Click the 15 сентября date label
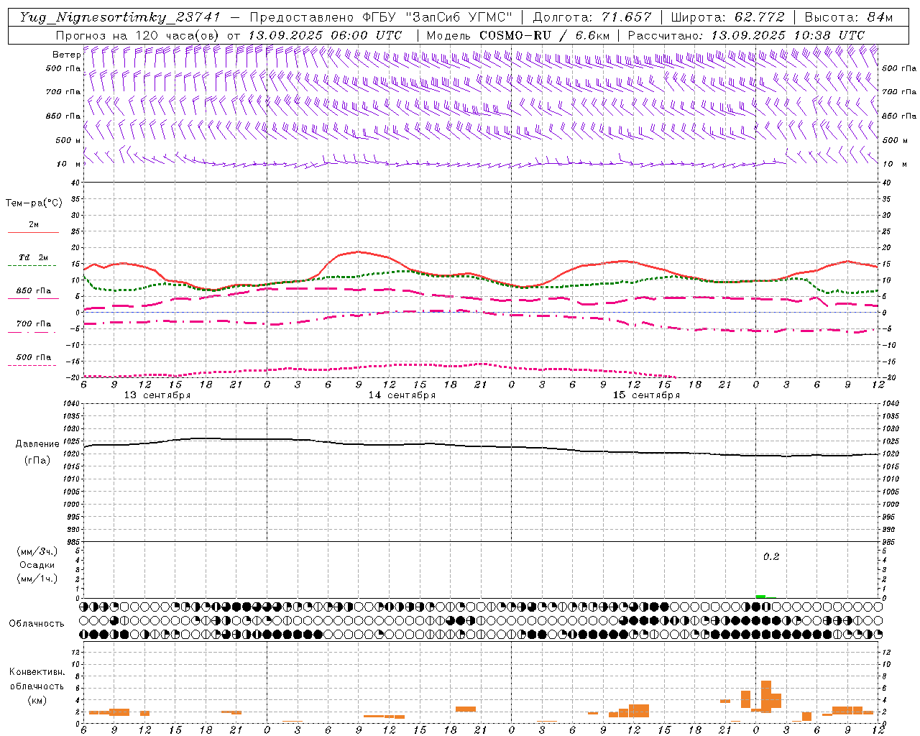This screenshot has height=736, width=920. (646, 395)
